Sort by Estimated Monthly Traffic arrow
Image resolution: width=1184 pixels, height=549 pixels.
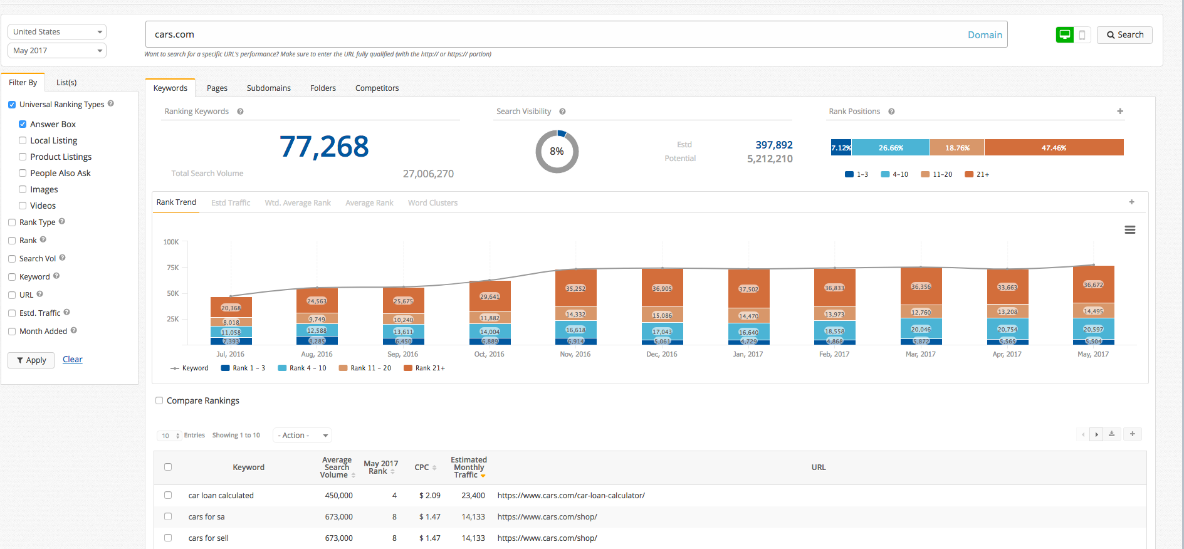[483, 476]
